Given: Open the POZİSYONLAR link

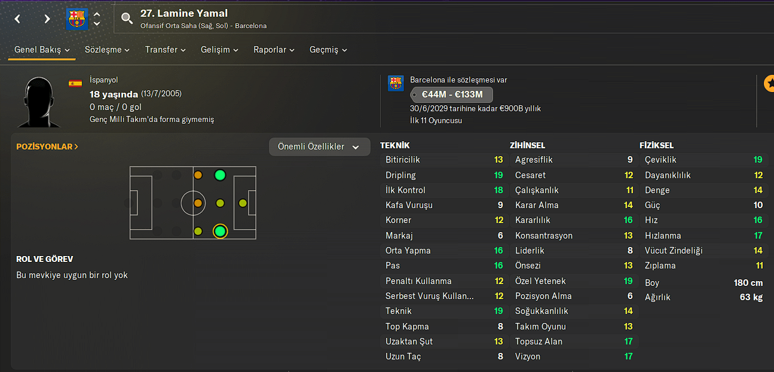Looking at the screenshot, I should click(47, 147).
